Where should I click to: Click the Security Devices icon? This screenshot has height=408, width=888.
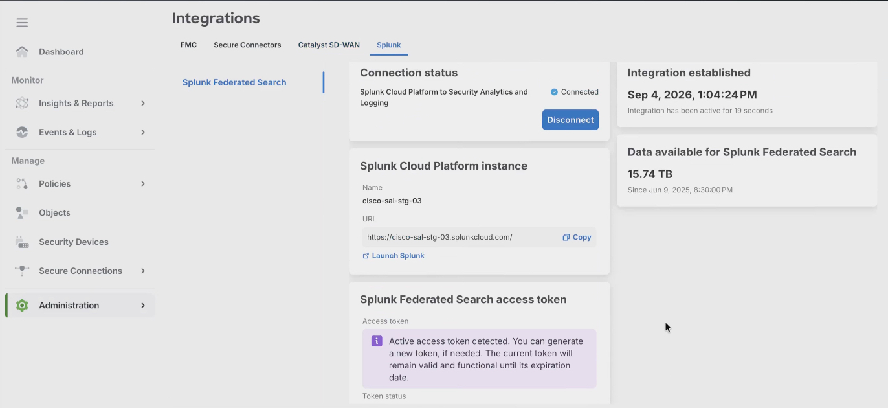22,242
